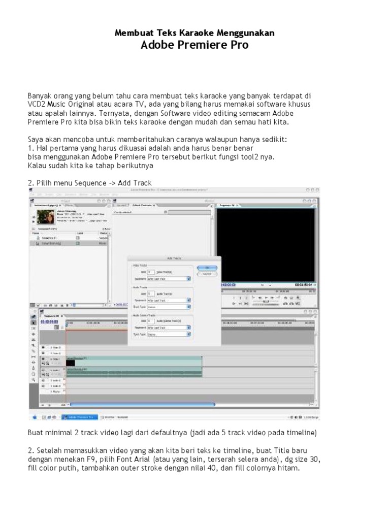The width and height of the screenshot is (390, 520).
Task: Step back one frame in Program monitor
Action: (x=260, y=298)
